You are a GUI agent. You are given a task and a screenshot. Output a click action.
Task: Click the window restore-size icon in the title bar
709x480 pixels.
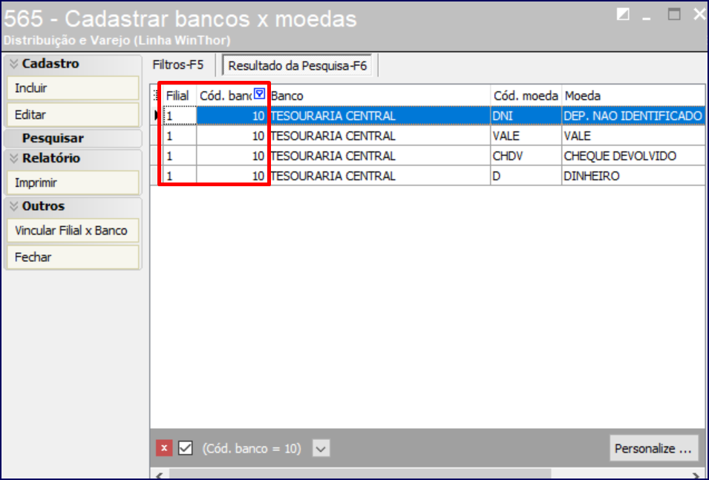[623, 14]
